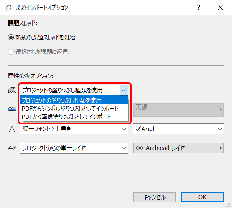Open the Archicad レイヤー flyout button

pos(179,148)
